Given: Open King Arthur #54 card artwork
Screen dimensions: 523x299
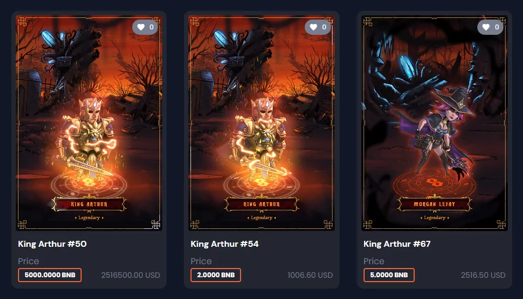Looking at the screenshot, I should pyautogui.click(x=261, y=123).
